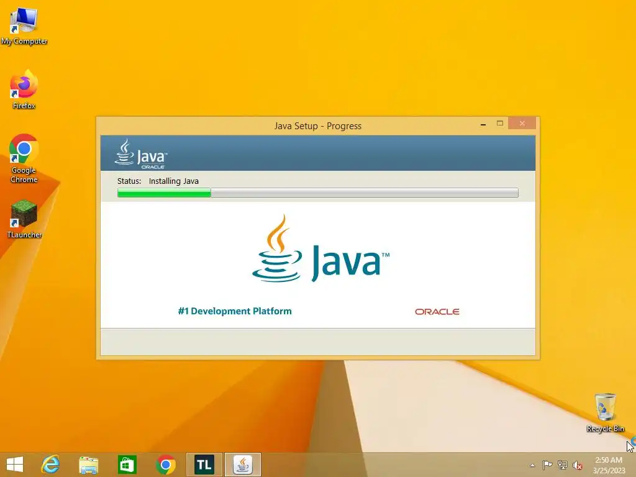Select the TLauncher desktop icon
Image resolution: width=636 pixels, height=477 pixels.
[x=24, y=218]
